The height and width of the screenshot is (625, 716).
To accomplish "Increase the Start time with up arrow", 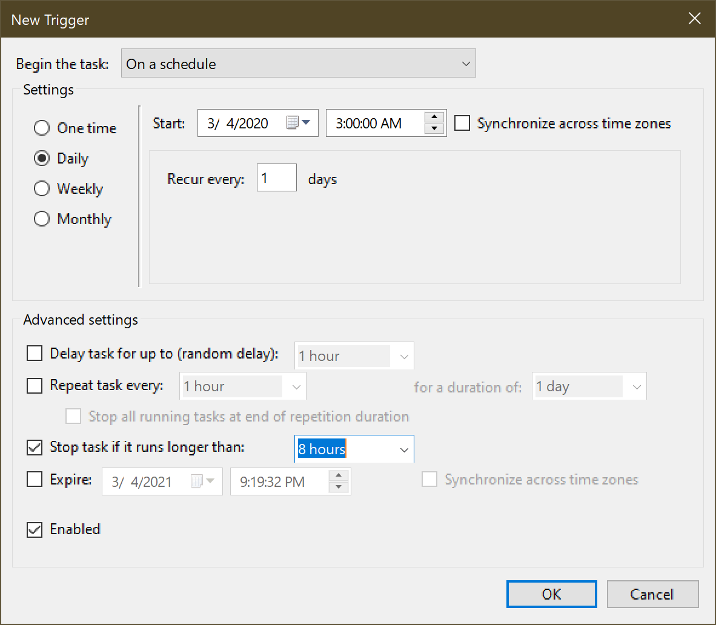I will pyautogui.click(x=434, y=117).
